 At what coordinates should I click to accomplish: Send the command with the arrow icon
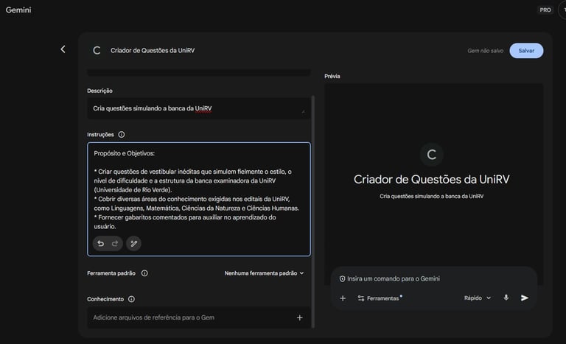[525, 298]
